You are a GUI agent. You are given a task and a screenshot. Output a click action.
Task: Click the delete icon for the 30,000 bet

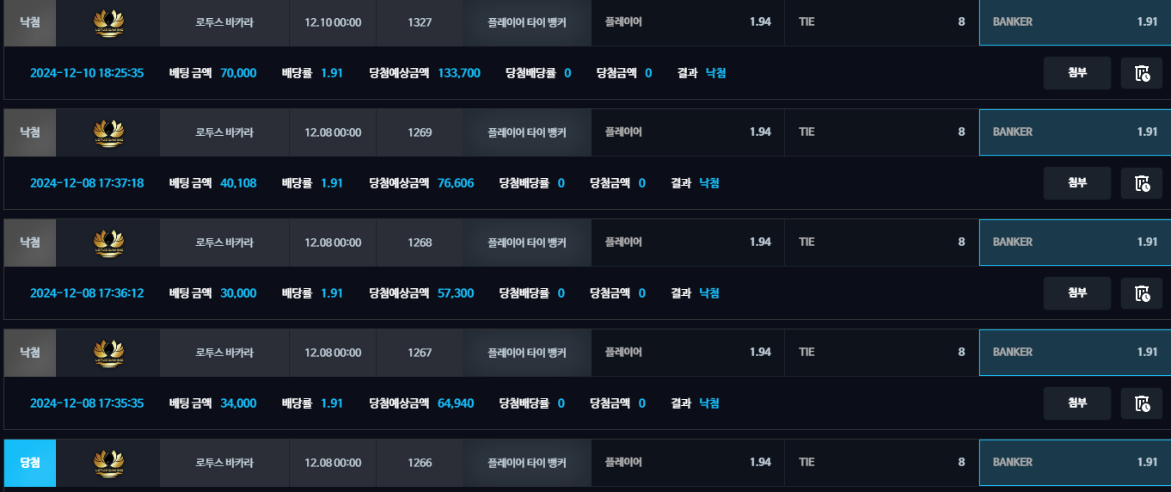pyautogui.click(x=1141, y=293)
